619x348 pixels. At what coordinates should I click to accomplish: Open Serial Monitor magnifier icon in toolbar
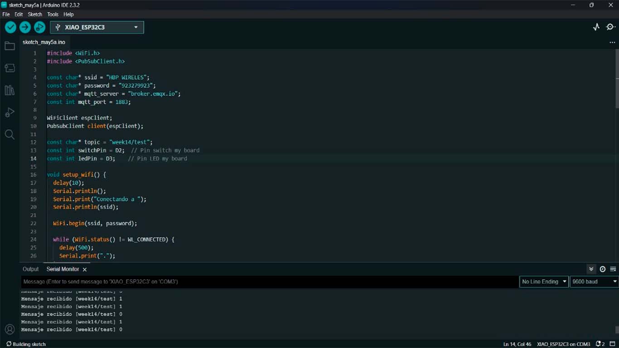tap(611, 27)
